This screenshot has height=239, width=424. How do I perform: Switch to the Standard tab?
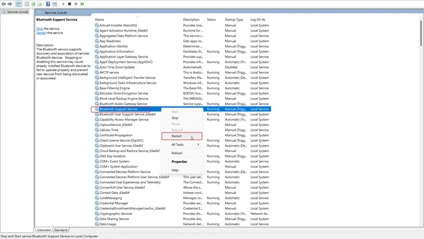coord(60,230)
